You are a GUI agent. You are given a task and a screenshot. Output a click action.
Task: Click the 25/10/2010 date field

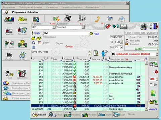tap(116, 37)
